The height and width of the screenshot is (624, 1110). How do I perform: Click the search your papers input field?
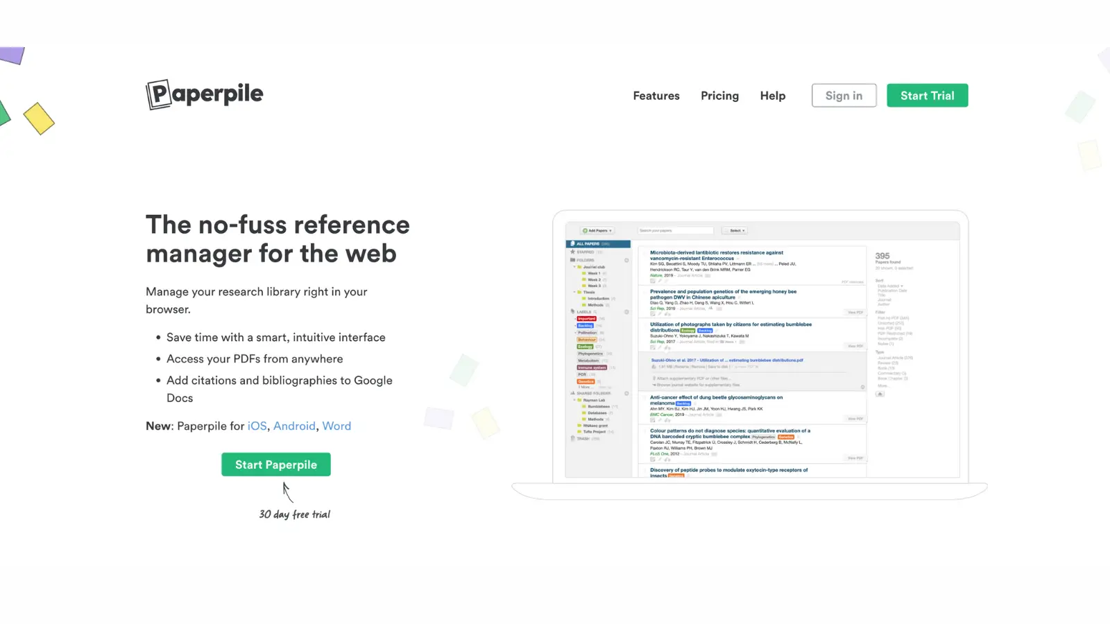tap(674, 230)
